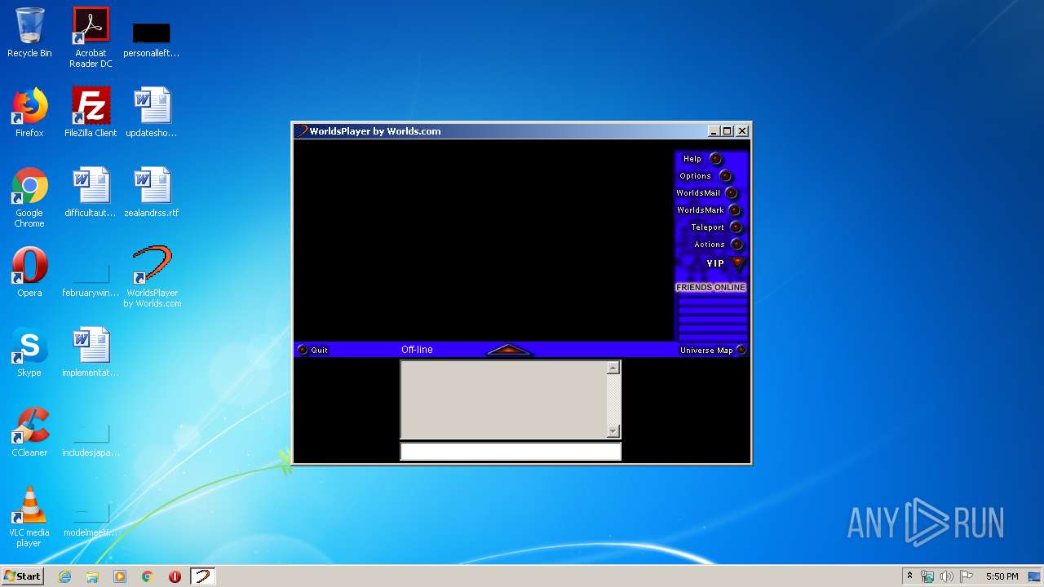Open Internet Explorer from the taskbar
This screenshot has height=587, width=1044.
pyautogui.click(x=64, y=576)
